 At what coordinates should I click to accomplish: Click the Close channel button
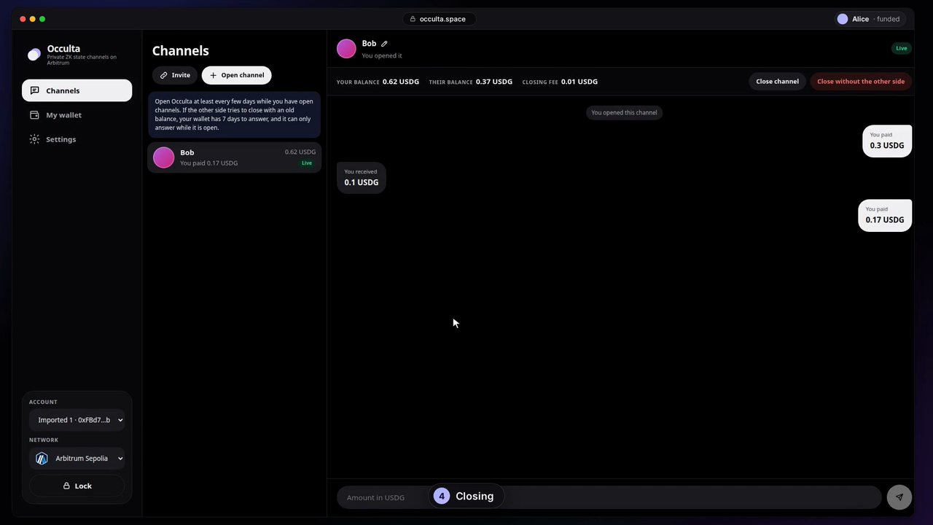click(x=777, y=82)
